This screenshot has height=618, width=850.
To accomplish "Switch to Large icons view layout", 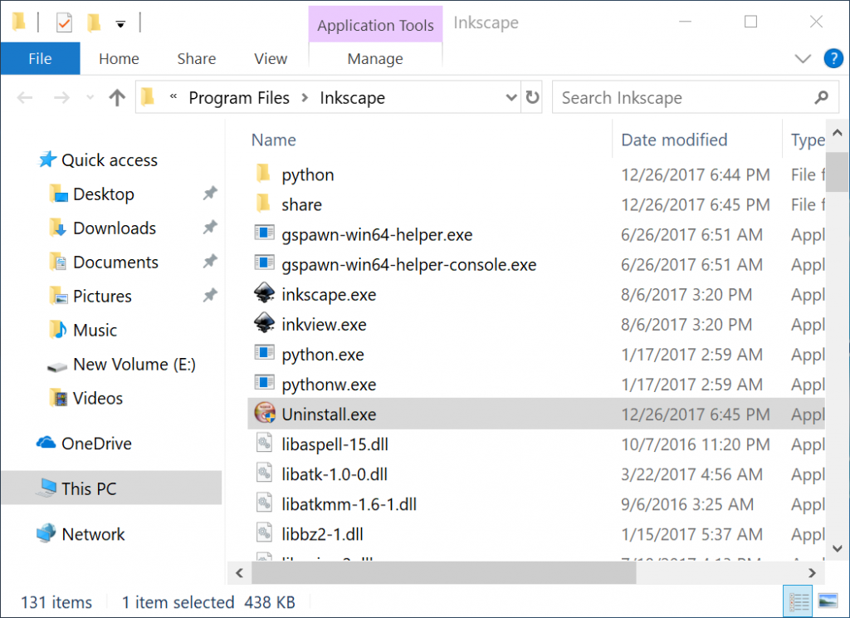I will pyautogui.click(x=828, y=601).
